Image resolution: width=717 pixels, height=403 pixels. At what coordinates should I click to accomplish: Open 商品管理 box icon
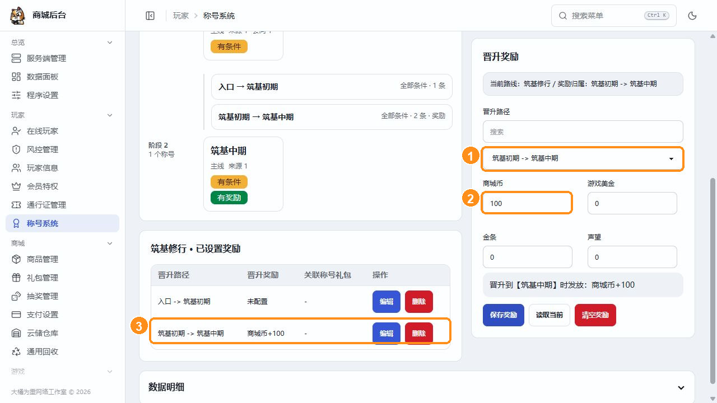pos(16,259)
